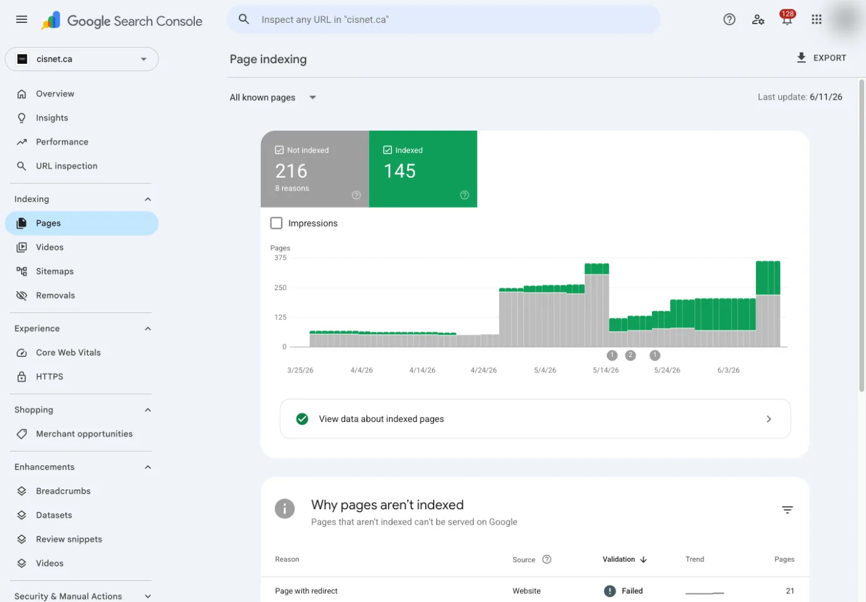Image resolution: width=866 pixels, height=602 pixels.
Task: Click the HTTPS lock icon
Action: pyautogui.click(x=22, y=377)
